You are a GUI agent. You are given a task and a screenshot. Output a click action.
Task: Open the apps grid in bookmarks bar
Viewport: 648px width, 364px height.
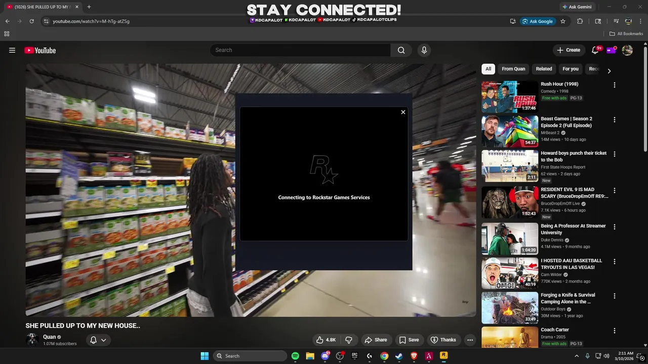point(7,34)
